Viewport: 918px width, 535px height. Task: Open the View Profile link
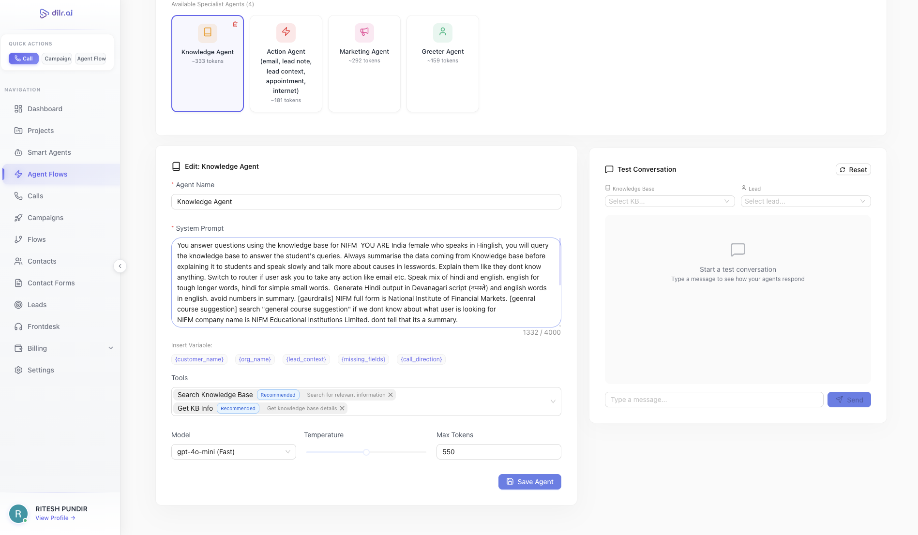click(x=55, y=518)
